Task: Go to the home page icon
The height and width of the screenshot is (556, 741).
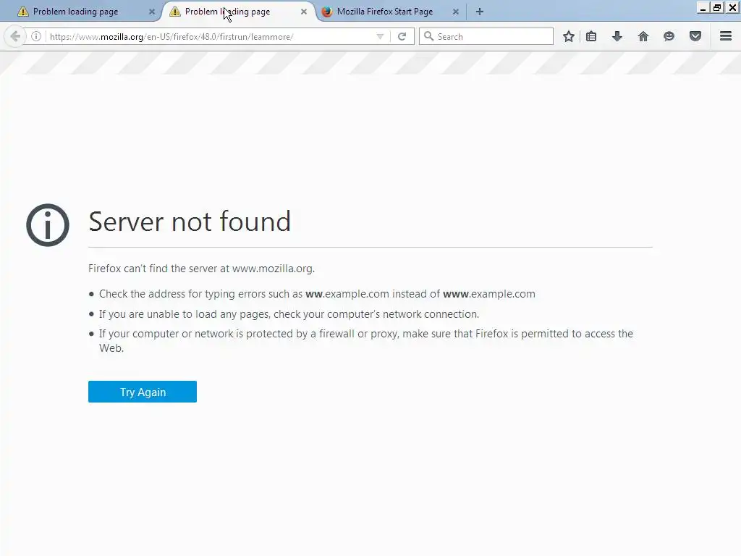Action: coord(643,36)
